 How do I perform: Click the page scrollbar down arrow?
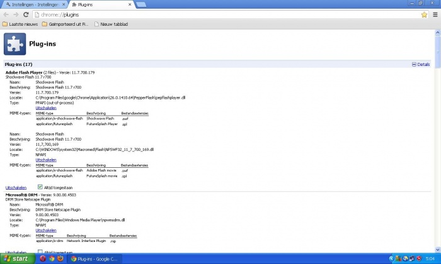pos(438,250)
